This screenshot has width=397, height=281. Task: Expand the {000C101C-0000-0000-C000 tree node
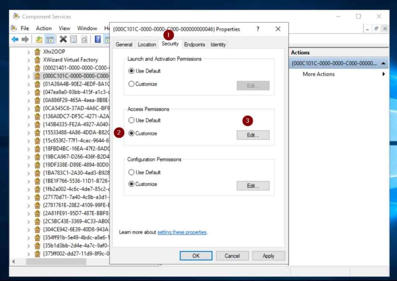tap(29, 76)
